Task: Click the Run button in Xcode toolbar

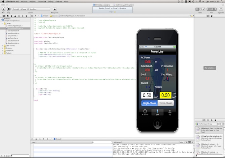Action: [x=3, y=9]
